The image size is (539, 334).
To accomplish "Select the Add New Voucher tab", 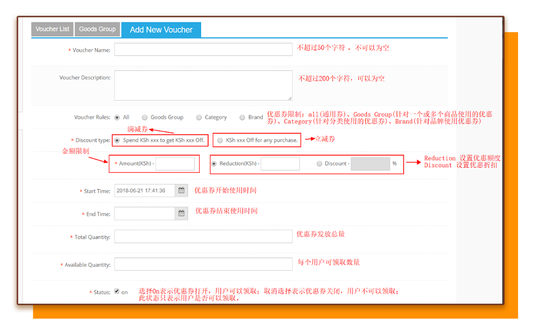I will click(x=161, y=30).
